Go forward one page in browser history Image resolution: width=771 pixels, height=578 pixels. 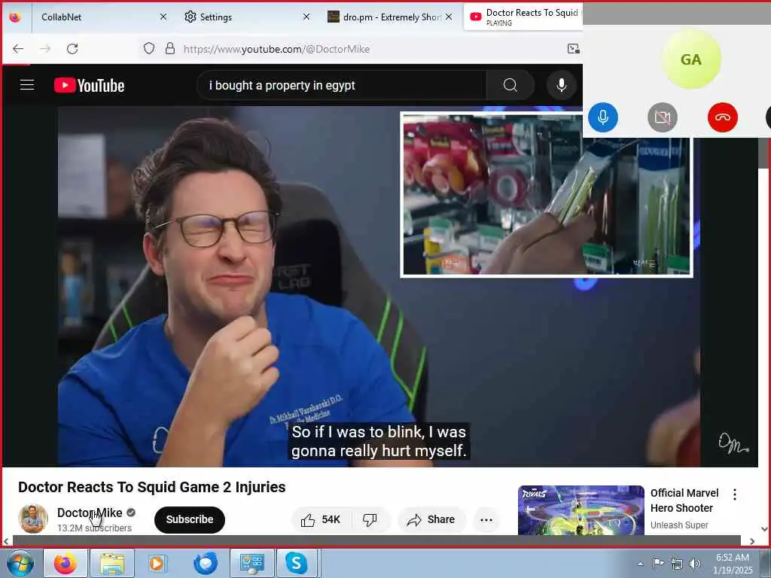click(45, 49)
